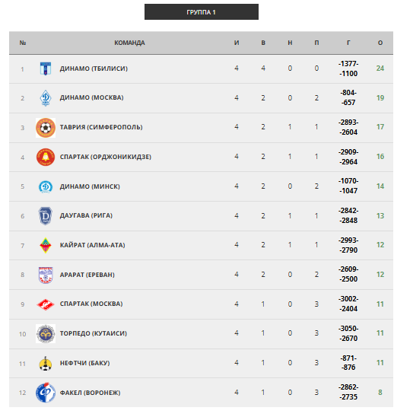Click the Даугава (Рига) shield crest
Image resolution: width=394 pixels, height=417 pixels.
[x=46, y=216]
